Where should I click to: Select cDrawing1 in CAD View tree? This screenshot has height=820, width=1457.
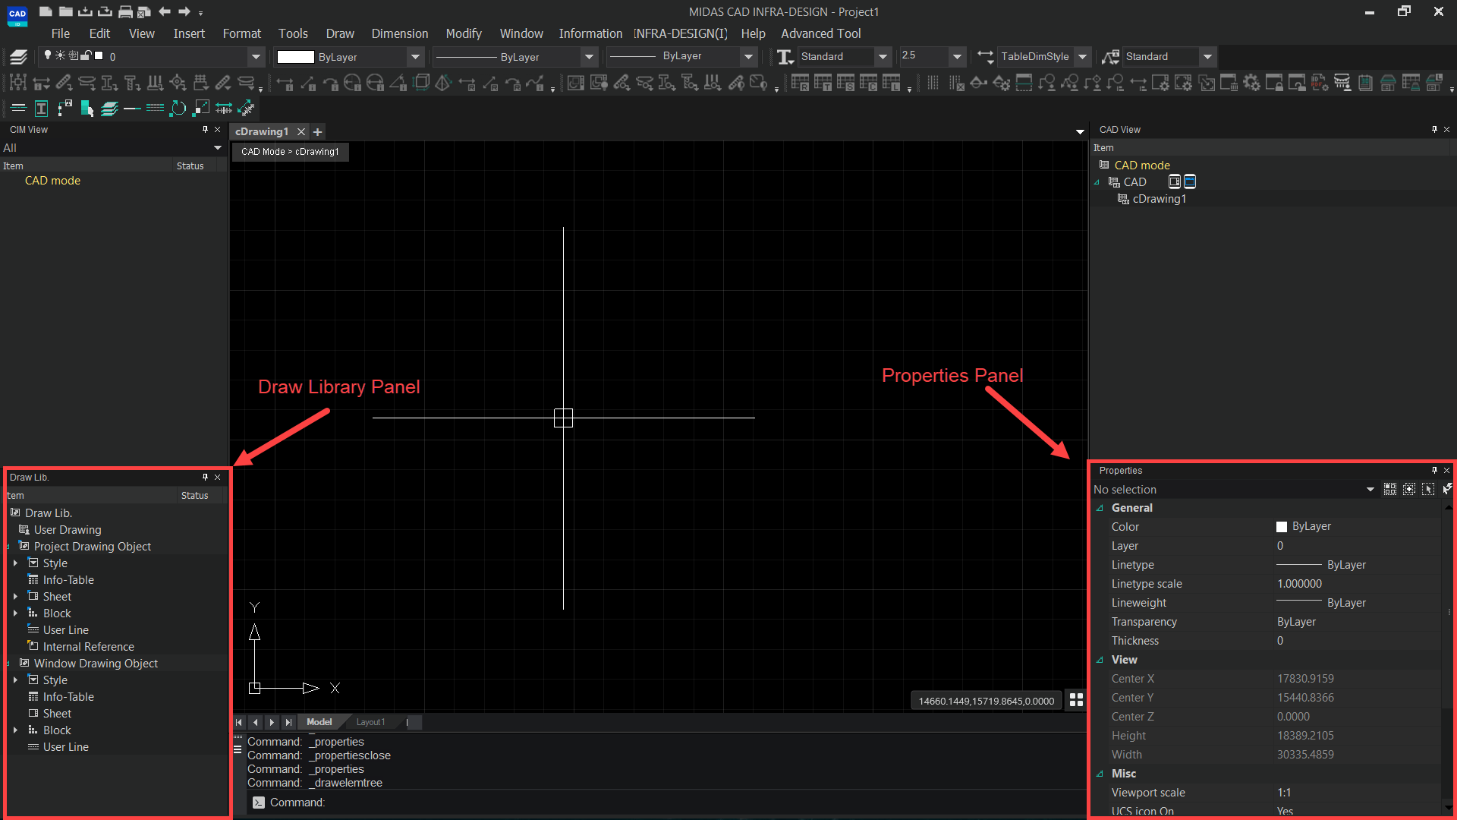click(1159, 199)
